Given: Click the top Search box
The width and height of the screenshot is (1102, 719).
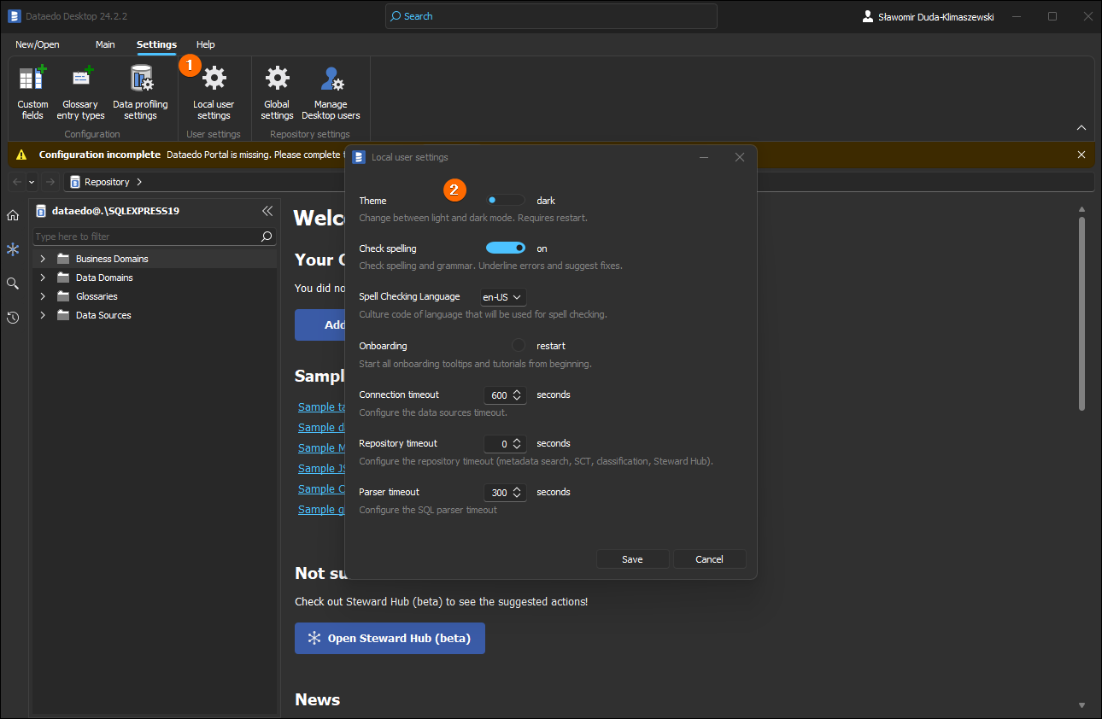Looking at the screenshot, I should [x=551, y=16].
